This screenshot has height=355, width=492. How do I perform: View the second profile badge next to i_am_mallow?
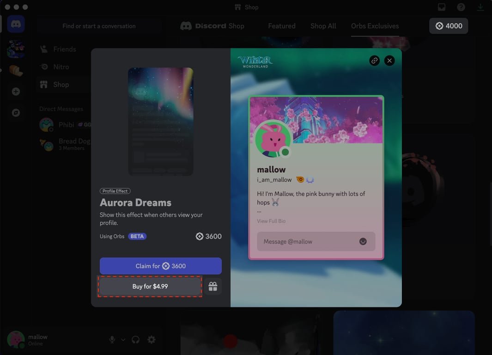[310, 179]
